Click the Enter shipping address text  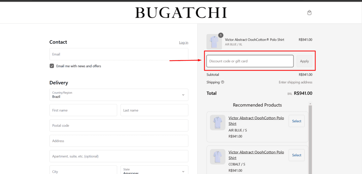(x=296, y=82)
